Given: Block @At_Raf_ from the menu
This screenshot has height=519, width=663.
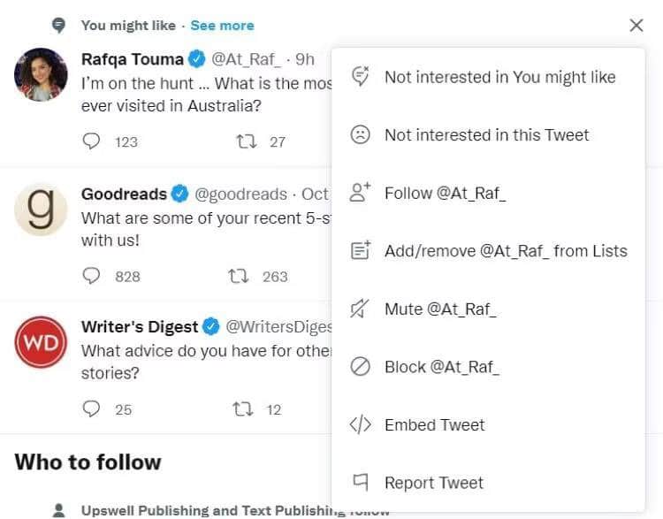Looking at the screenshot, I should pyautogui.click(x=441, y=367).
